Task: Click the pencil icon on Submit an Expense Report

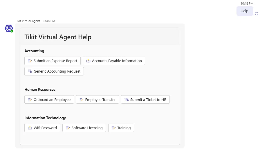Action: (x=30, y=61)
